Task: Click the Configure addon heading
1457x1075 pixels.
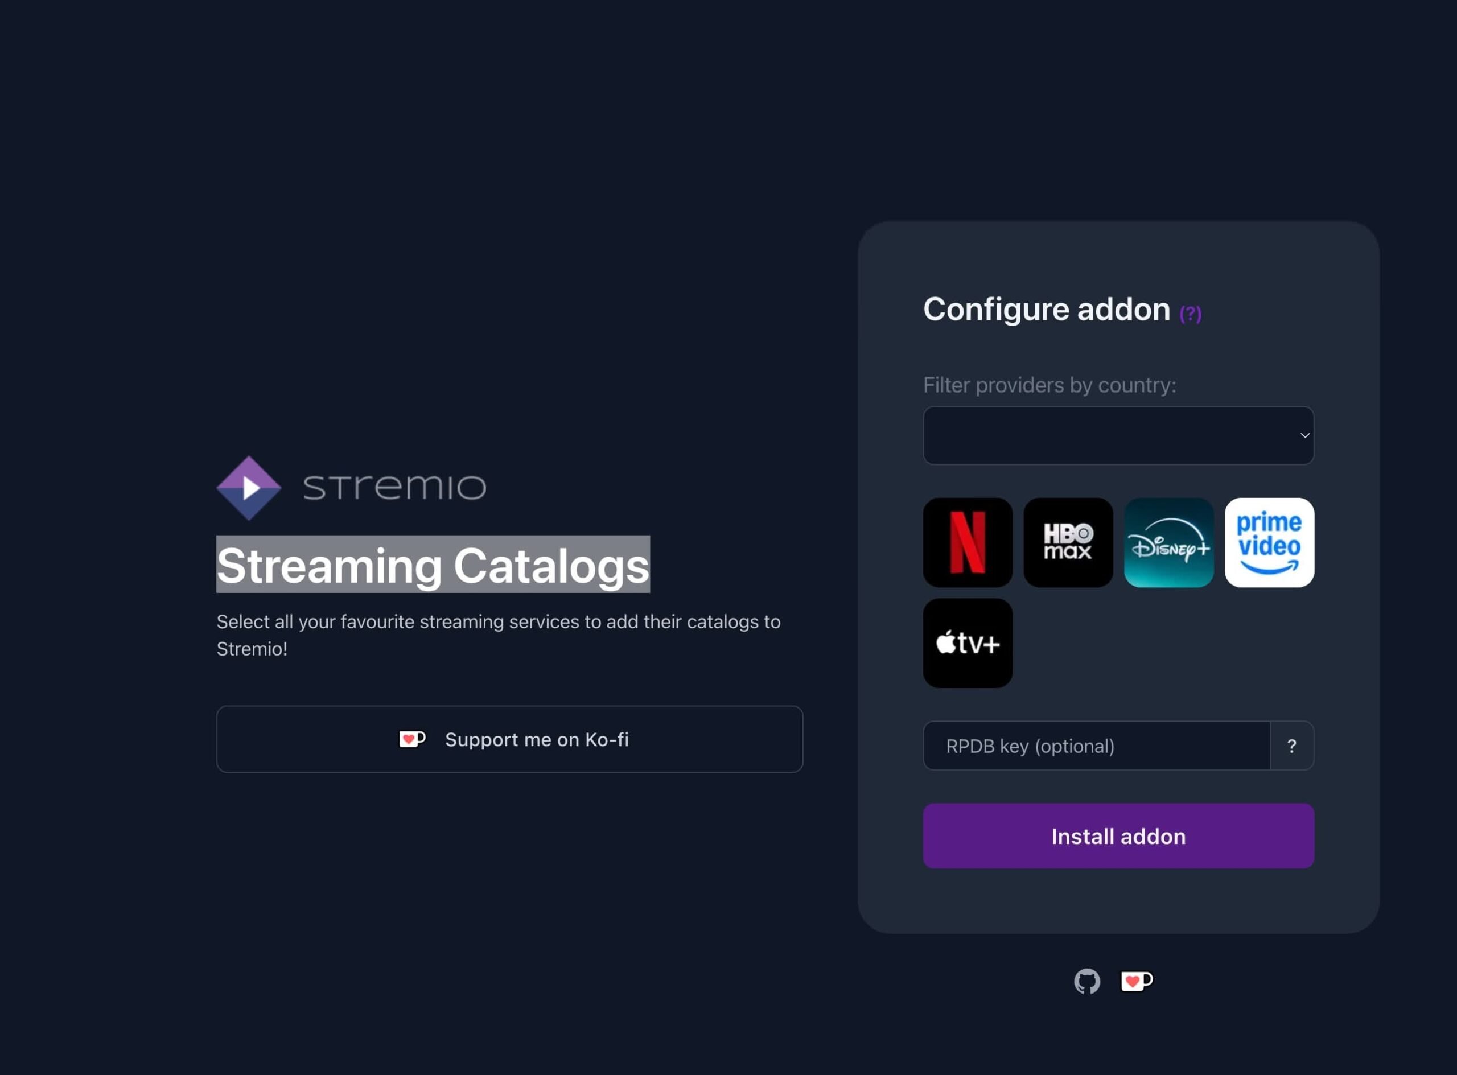Action: click(x=1047, y=309)
